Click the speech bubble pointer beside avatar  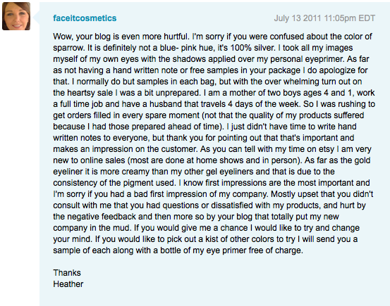point(36,17)
